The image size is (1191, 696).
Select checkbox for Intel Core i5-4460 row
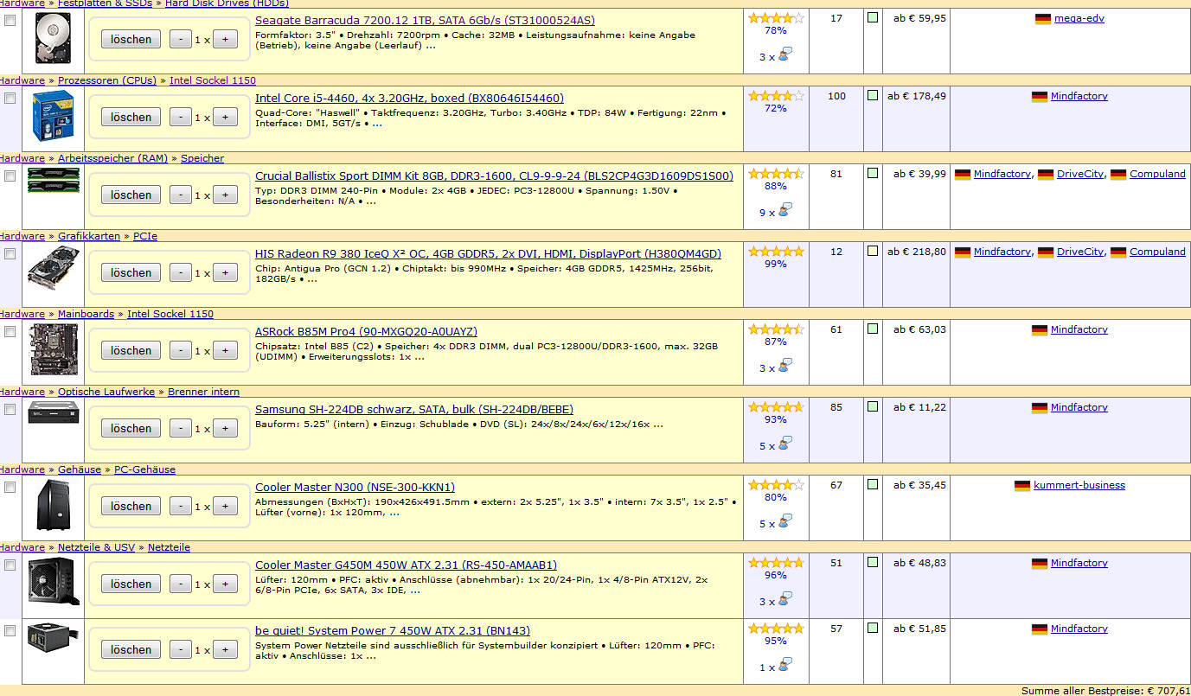tap(10, 98)
